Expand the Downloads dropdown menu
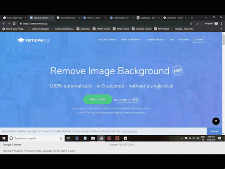The image size is (225, 169). (156, 40)
